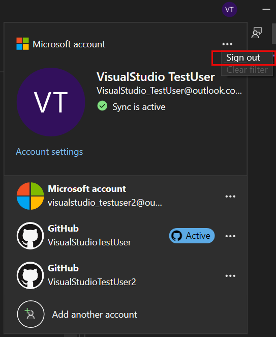Open the Account settings link
This screenshot has height=337, width=276.
tap(49, 152)
